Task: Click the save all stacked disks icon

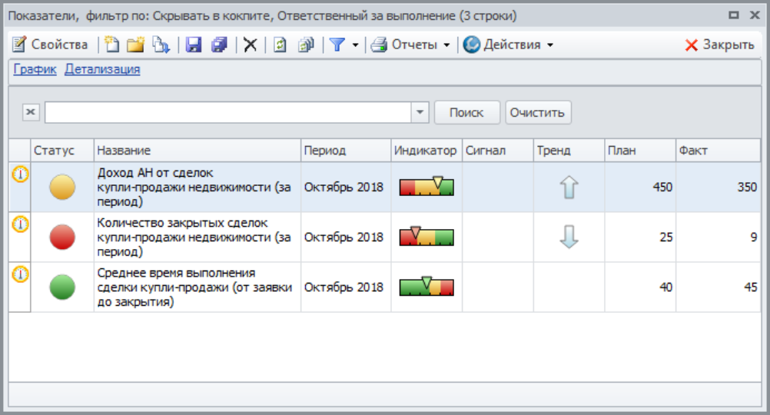Action: click(x=219, y=45)
